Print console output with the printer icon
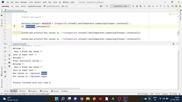 [x=9, y=63]
